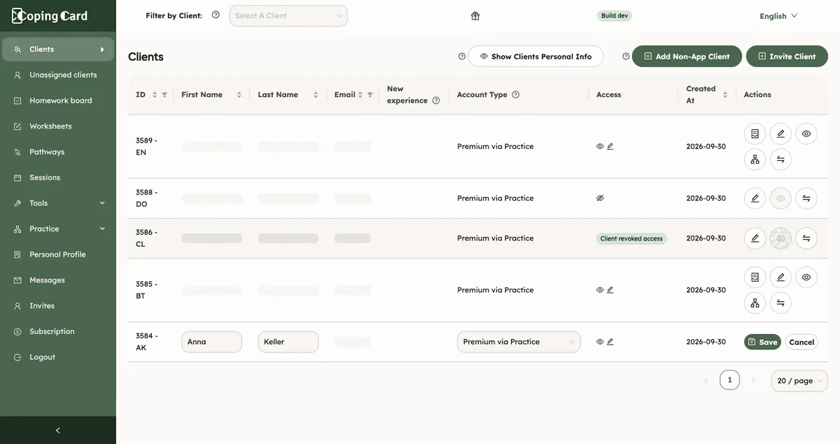840x444 pixels.
Task: Sort the table by Last Name
Action: point(316,95)
